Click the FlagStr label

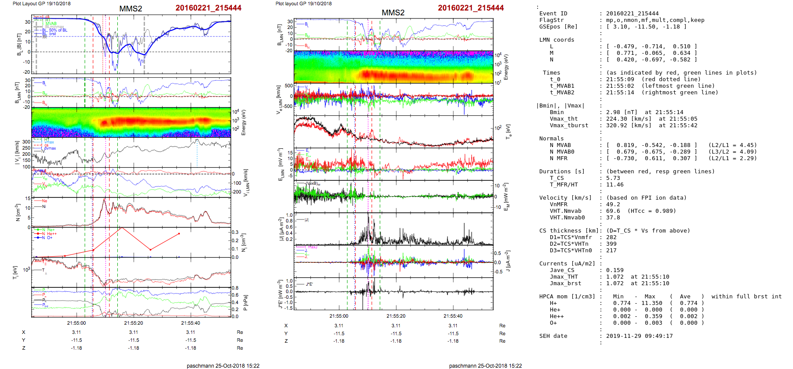pyautogui.click(x=552, y=20)
